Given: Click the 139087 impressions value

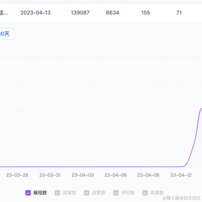Looking at the screenshot, I should coord(80,13).
